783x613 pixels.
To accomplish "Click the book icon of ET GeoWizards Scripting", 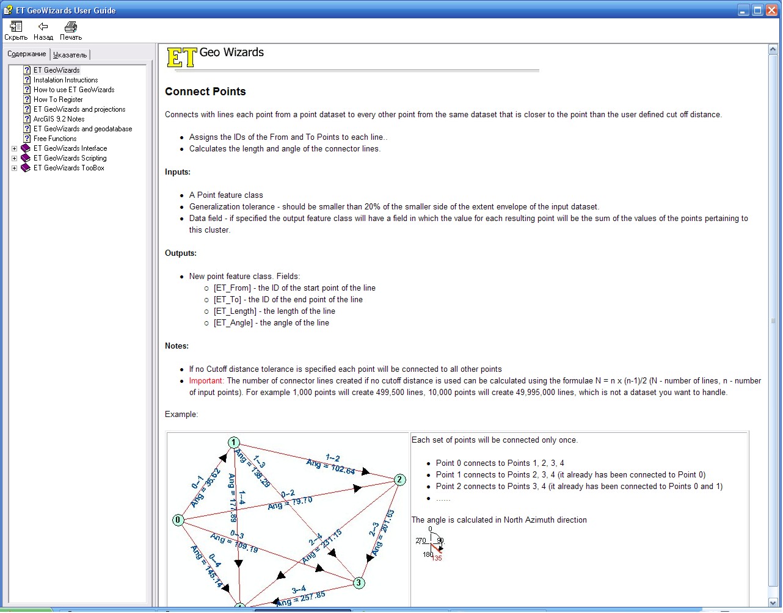I will [x=26, y=158].
